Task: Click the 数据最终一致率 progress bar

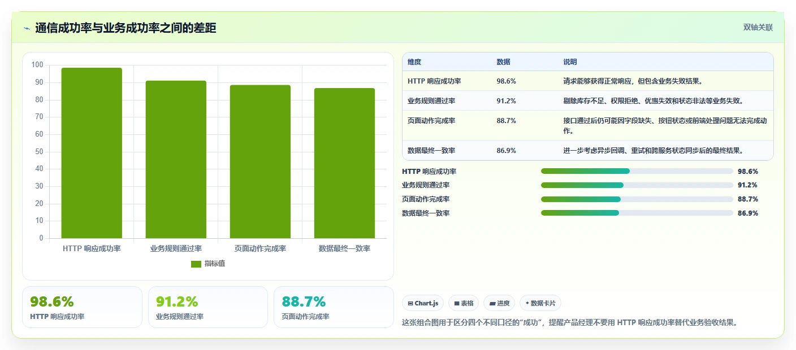Action: tap(637, 213)
